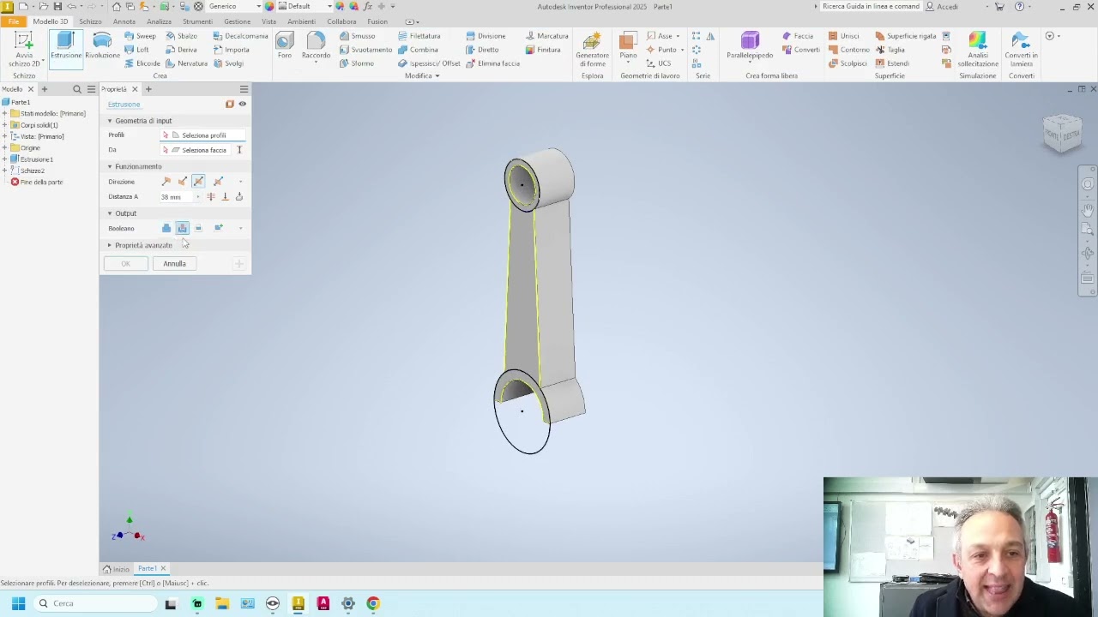1098x617 pixels.
Task: Click the Distanza A 38 mm field
Action: [177, 197]
